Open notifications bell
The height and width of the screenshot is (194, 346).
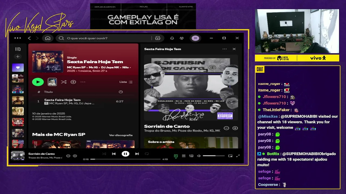(172, 38)
